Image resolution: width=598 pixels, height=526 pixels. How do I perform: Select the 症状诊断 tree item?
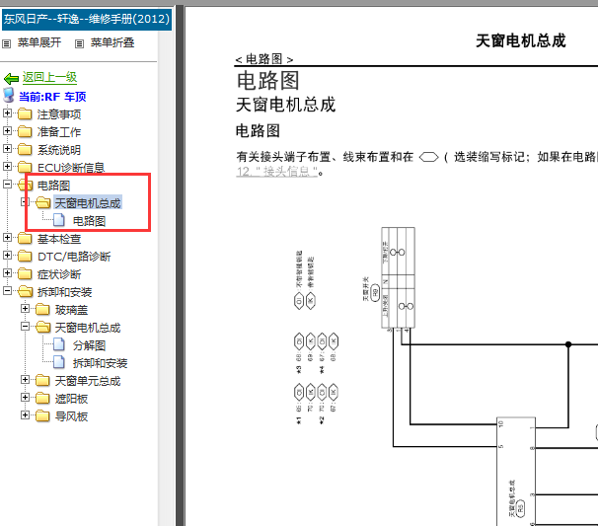tap(59, 274)
